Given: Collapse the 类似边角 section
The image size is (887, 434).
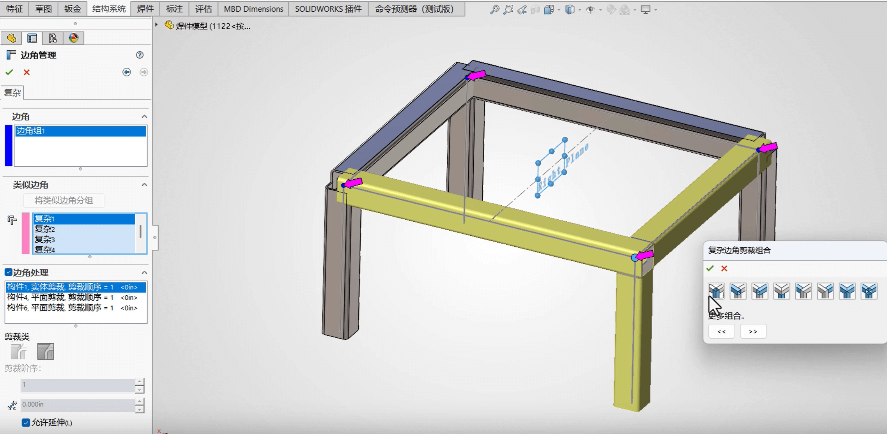Looking at the screenshot, I should [144, 185].
